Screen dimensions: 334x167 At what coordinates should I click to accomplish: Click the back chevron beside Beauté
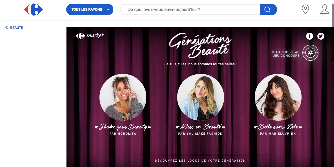(7, 28)
